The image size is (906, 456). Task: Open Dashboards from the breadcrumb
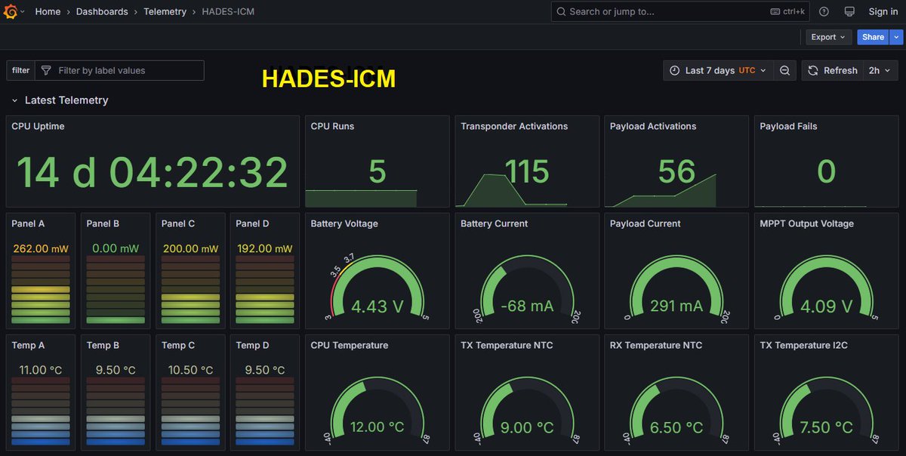[x=102, y=11]
